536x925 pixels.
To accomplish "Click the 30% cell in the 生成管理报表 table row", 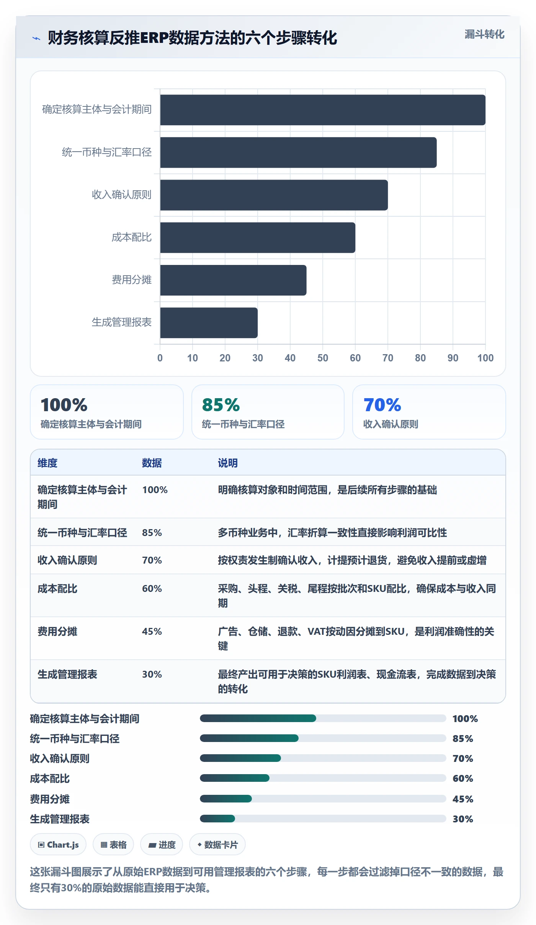I will (152, 674).
